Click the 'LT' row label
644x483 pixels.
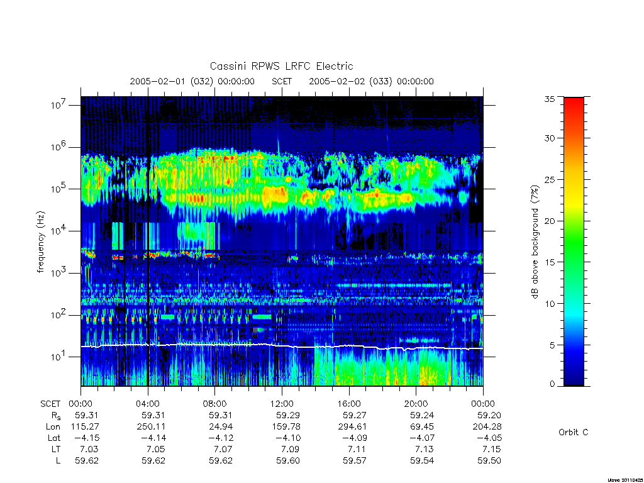55,449
